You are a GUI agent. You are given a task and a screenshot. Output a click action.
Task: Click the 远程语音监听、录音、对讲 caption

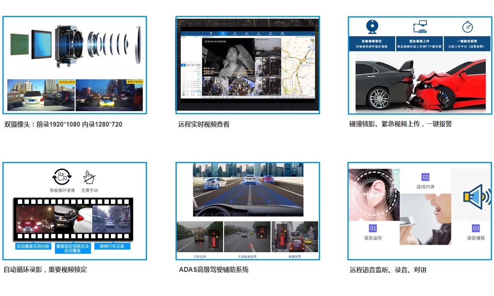pyautogui.click(x=388, y=270)
